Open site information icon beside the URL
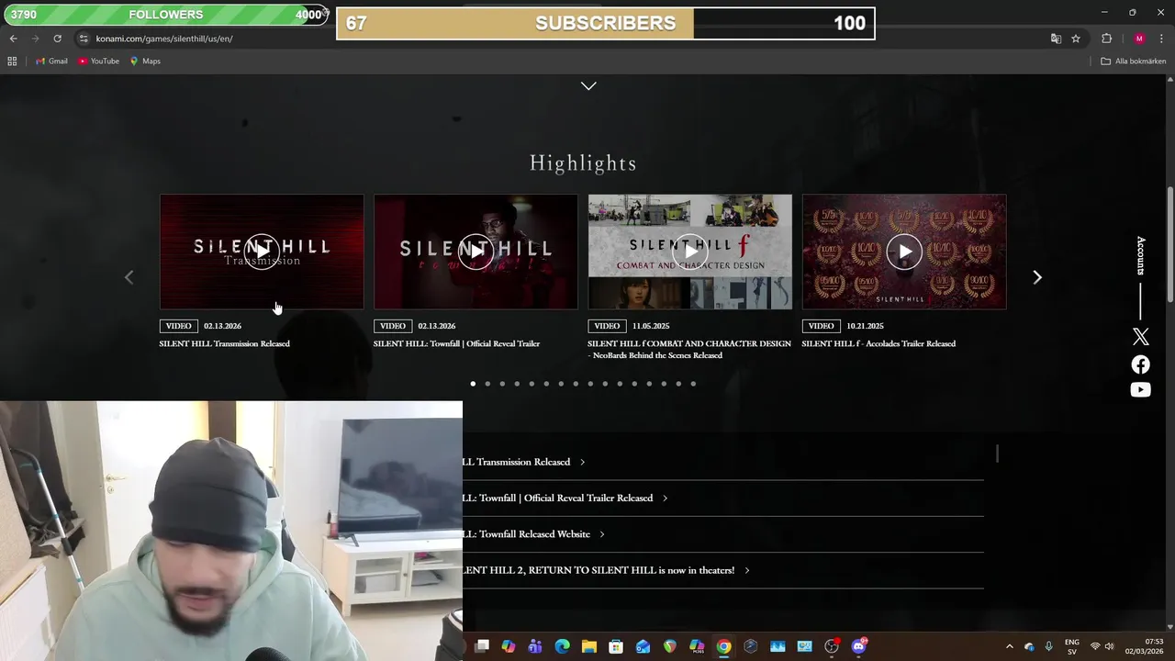This screenshot has height=661, width=1175. [x=84, y=39]
